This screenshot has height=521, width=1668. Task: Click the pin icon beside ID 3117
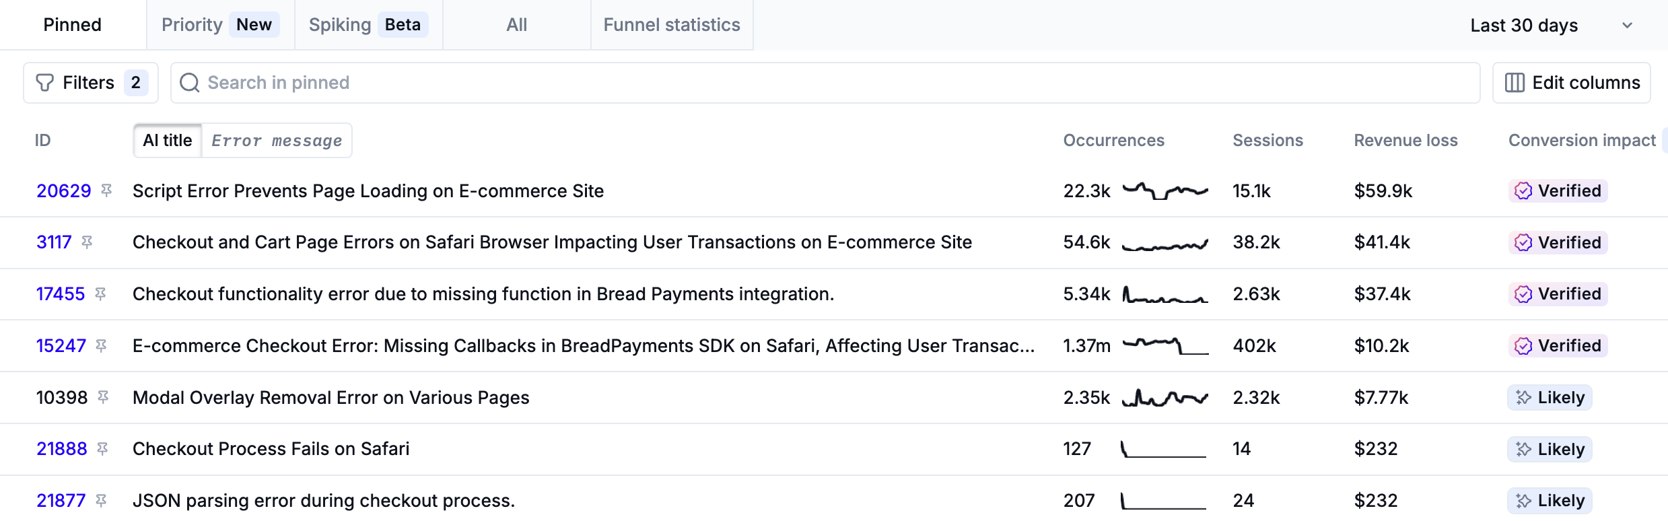click(x=87, y=242)
